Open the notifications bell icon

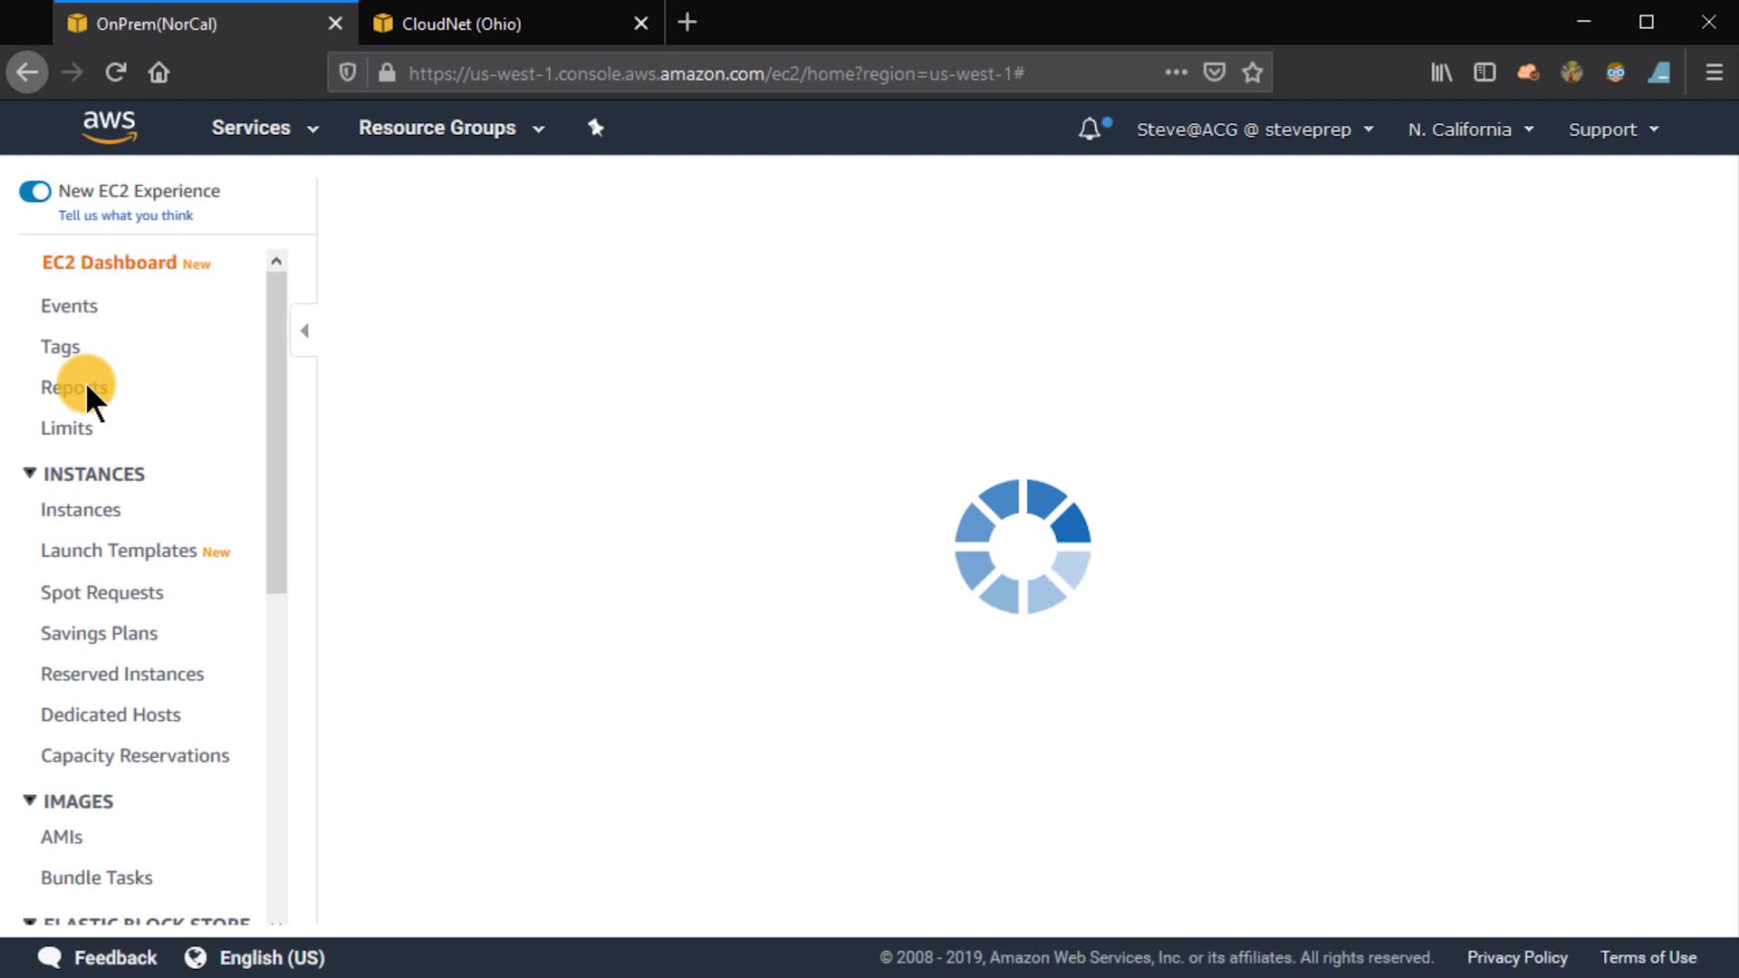pyautogui.click(x=1090, y=129)
